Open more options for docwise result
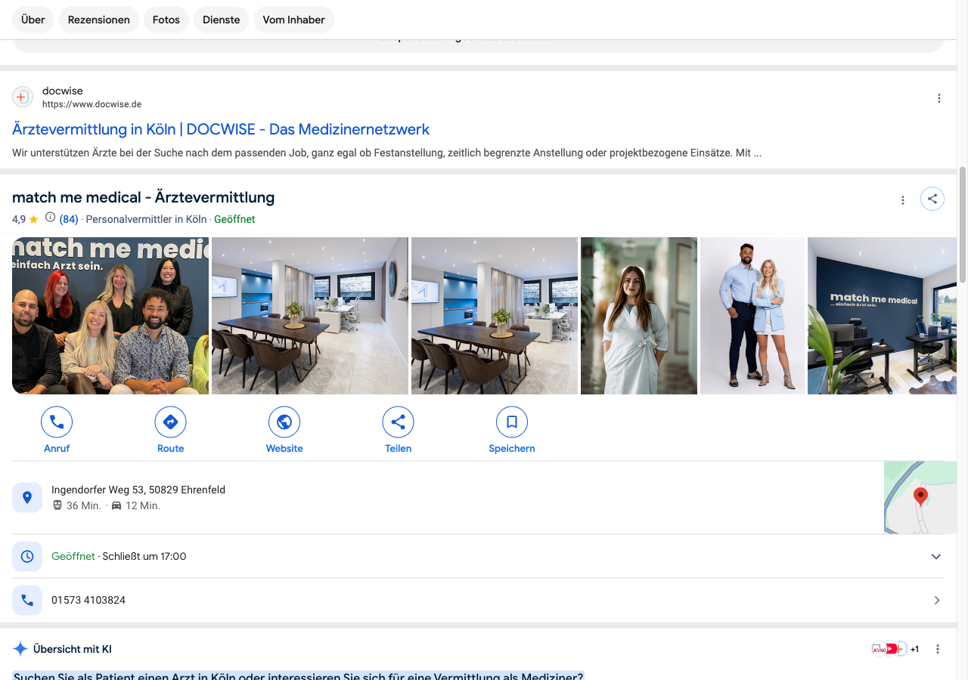 [x=939, y=98]
